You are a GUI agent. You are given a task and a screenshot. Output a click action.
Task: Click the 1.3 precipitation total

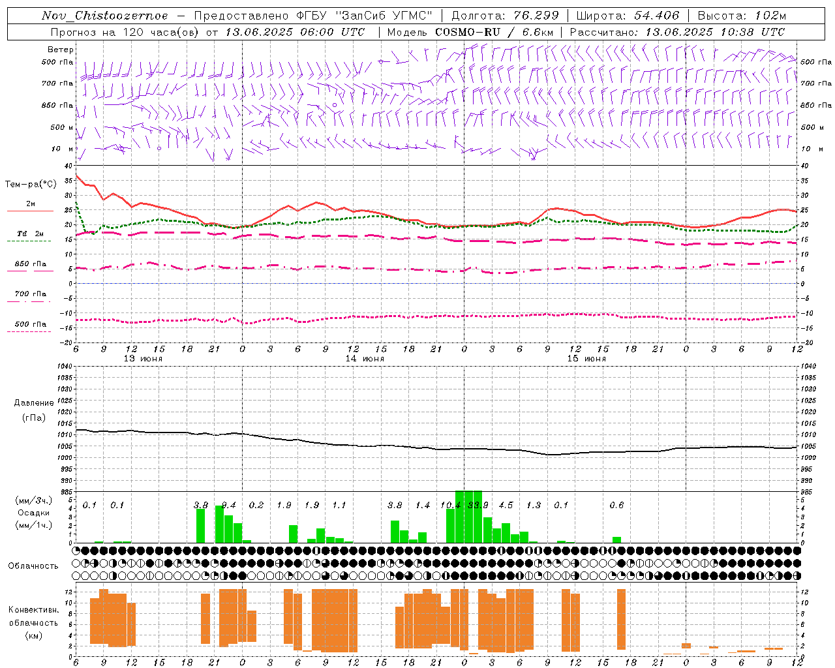(534, 505)
